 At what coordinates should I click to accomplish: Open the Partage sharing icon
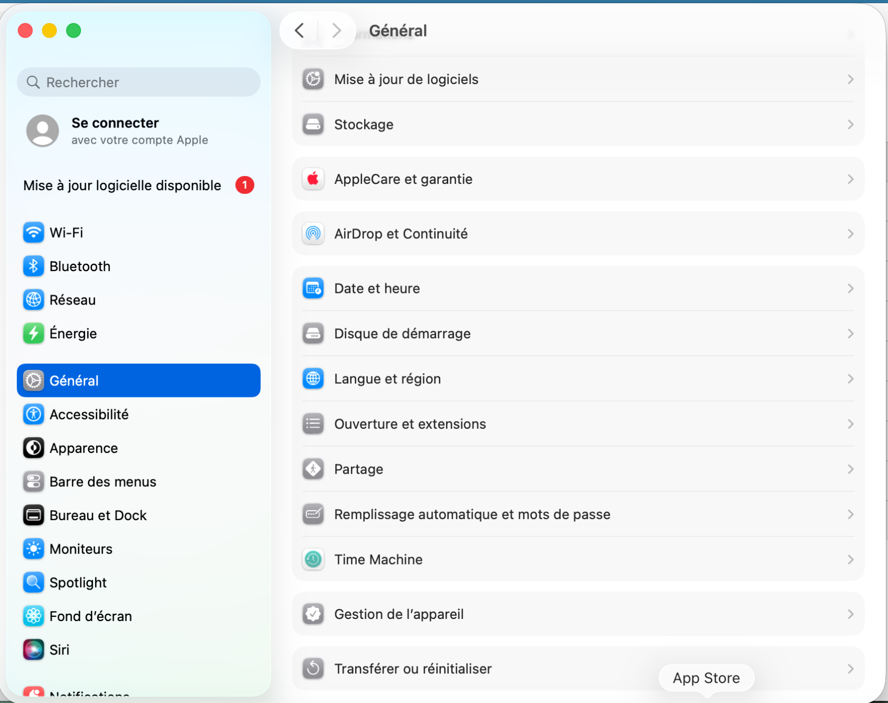pos(313,469)
